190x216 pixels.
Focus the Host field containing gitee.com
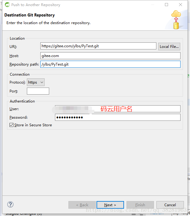tap(110, 56)
